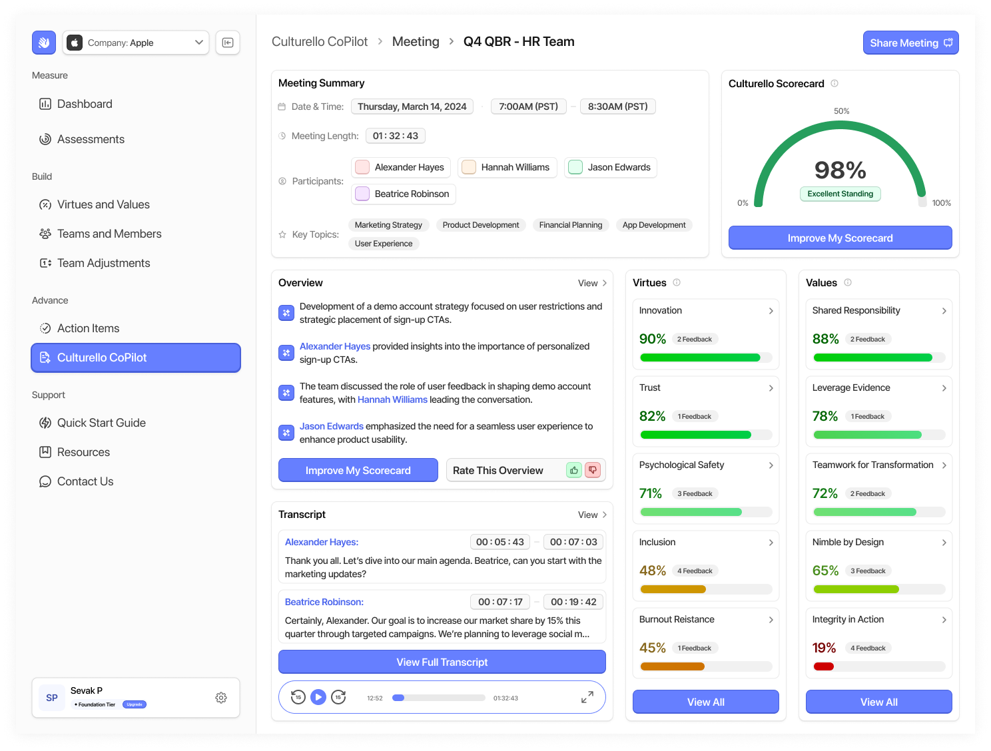
Task: Rewind 15 seconds in audio player
Action: 298,697
